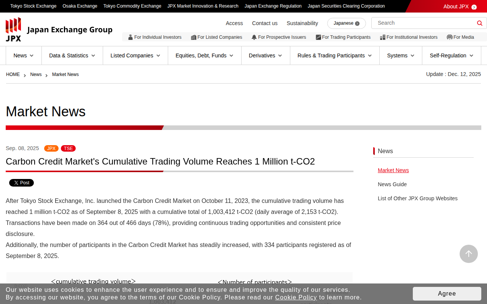Expand the Data & Statistics menu

coord(72,55)
